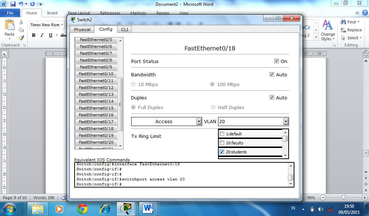The width and height of the screenshot is (369, 216).
Task: Show hidden system tray icons
Action: tap(303, 209)
